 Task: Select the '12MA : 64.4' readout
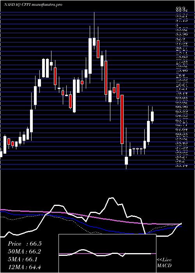click(25, 267)
